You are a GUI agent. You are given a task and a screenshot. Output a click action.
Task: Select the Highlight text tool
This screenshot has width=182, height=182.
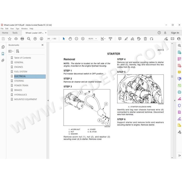pos(126,39)
